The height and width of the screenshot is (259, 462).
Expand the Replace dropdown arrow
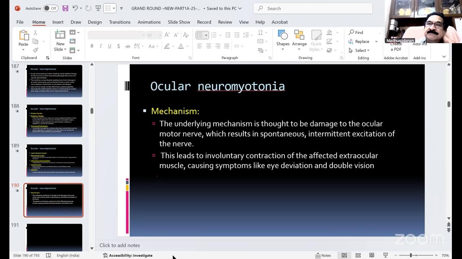pos(376,41)
